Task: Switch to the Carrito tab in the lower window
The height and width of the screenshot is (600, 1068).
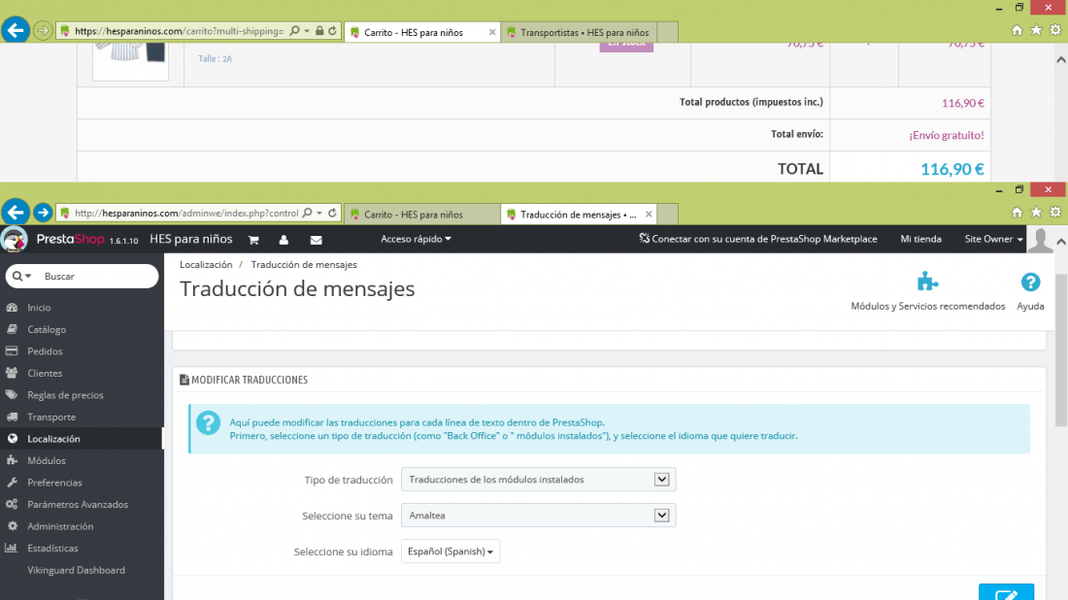Action: click(x=422, y=214)
